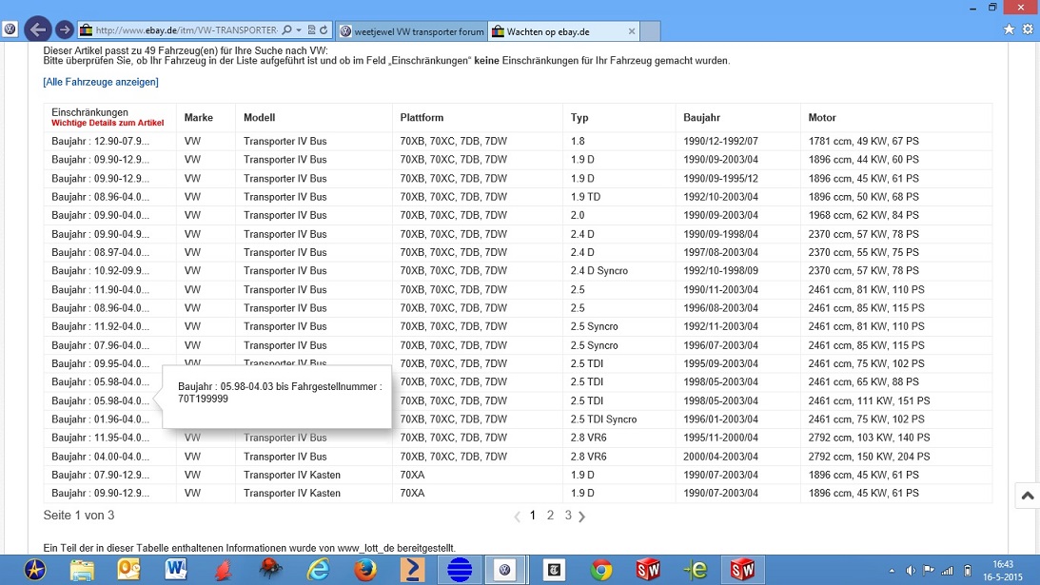Click the '2.4 D Syncro' type cell
Image resolution: width=1040 pixels, height=585 pixels.
[598, 270]
